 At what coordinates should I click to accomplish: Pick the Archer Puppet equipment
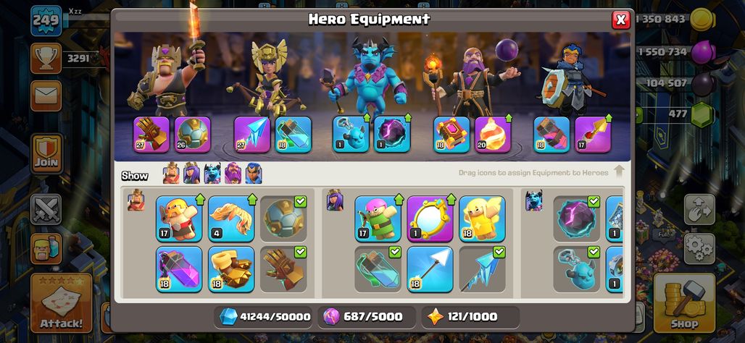pos(378,219)
